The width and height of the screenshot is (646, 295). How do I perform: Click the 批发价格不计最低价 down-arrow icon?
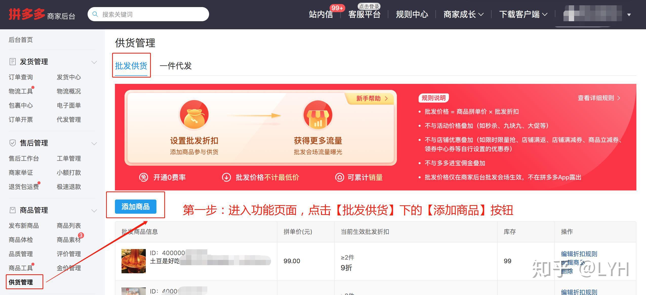coord(226,177)
